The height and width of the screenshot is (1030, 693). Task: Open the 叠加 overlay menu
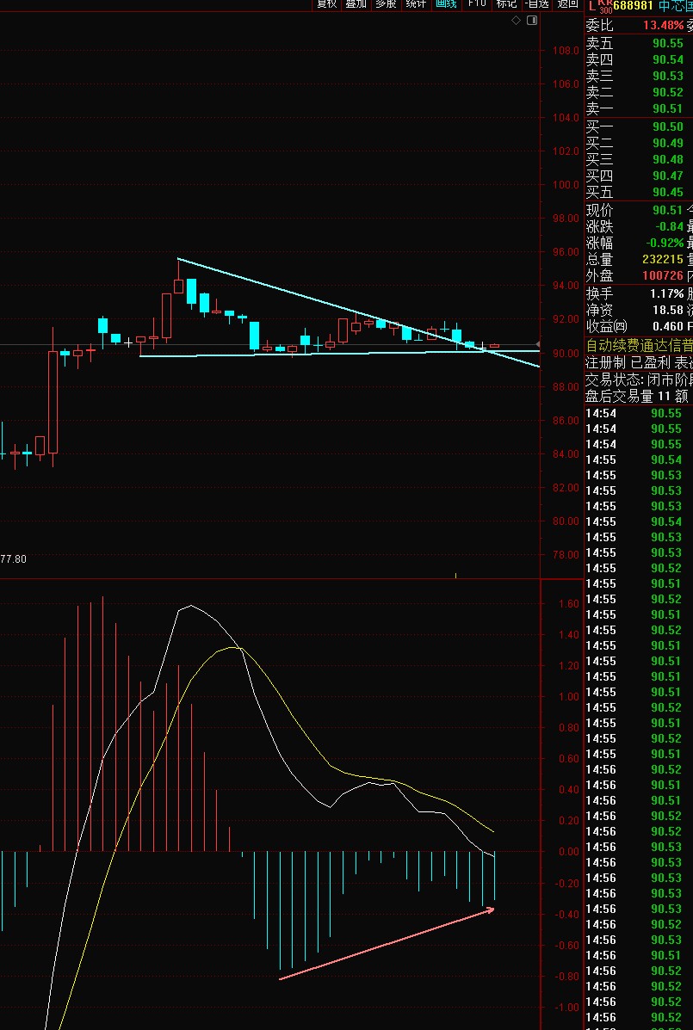coord(356,4)
